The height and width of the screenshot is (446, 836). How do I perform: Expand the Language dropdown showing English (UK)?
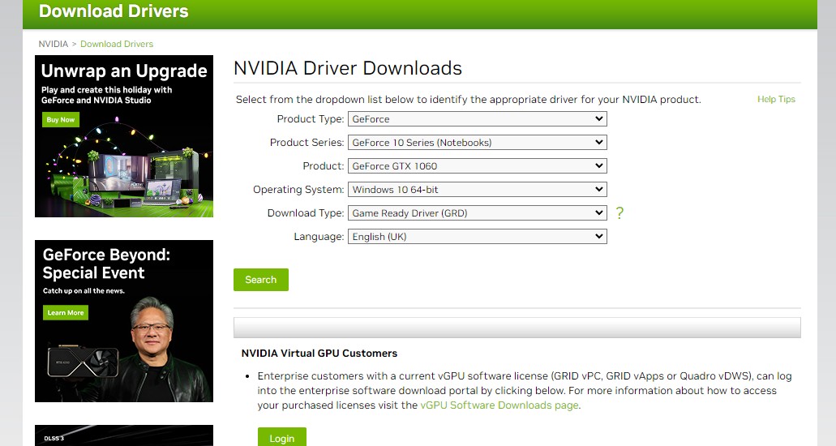point(477,236)
